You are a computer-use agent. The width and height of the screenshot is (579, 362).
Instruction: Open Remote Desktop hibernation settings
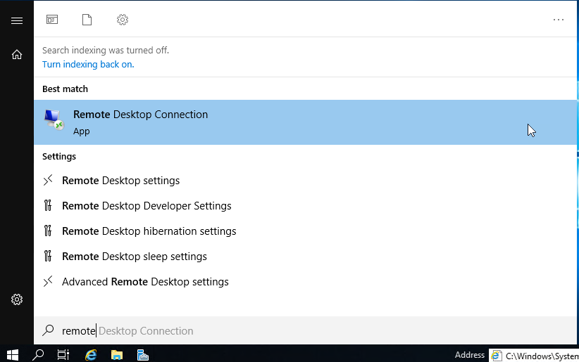(149, 231)
